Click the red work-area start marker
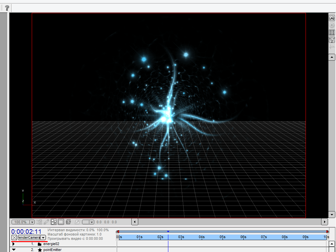 [x=118, y=232]
